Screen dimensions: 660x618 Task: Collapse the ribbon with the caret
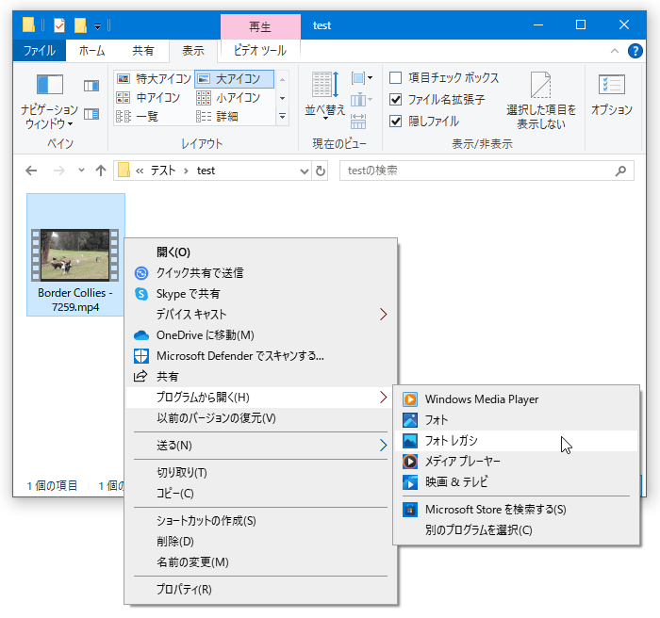coord(615,51)
